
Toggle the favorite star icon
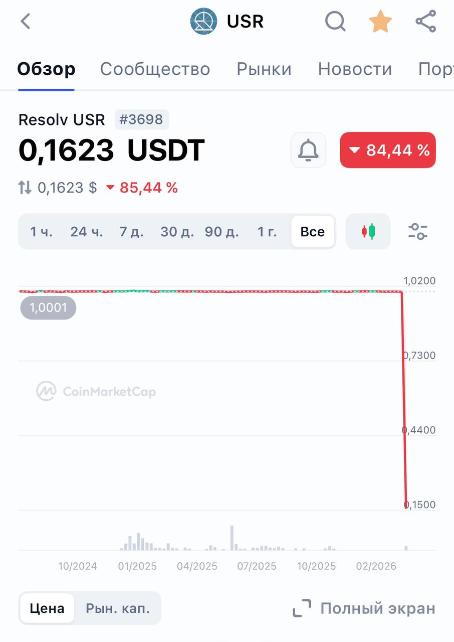coord(380,22)
